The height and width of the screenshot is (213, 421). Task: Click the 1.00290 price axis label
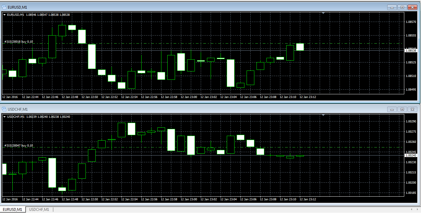411,121
